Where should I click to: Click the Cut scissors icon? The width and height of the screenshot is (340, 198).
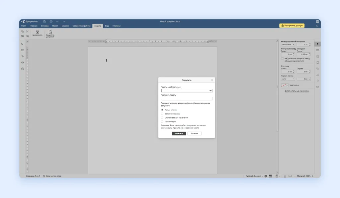[28, 31]
